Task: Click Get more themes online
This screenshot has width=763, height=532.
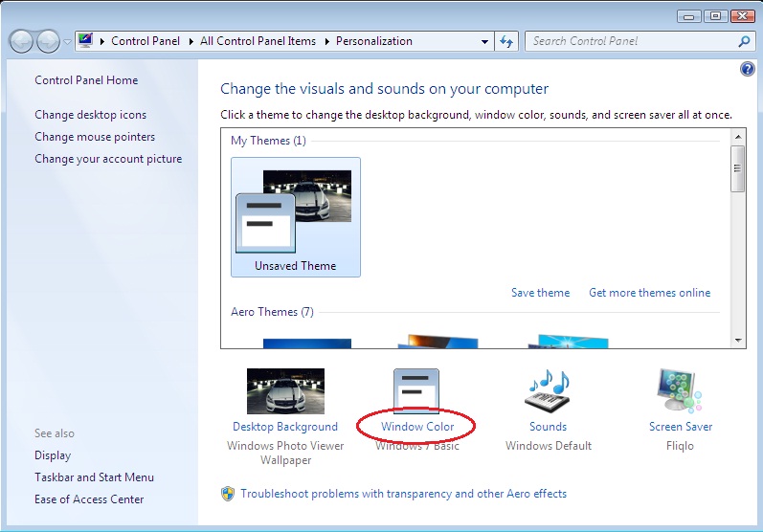Action: (x=649, y=293)
